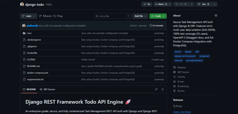The height and width of the screenshot is (114, 238).
Task: View the 0 forks link
Action: click(179, 91)
